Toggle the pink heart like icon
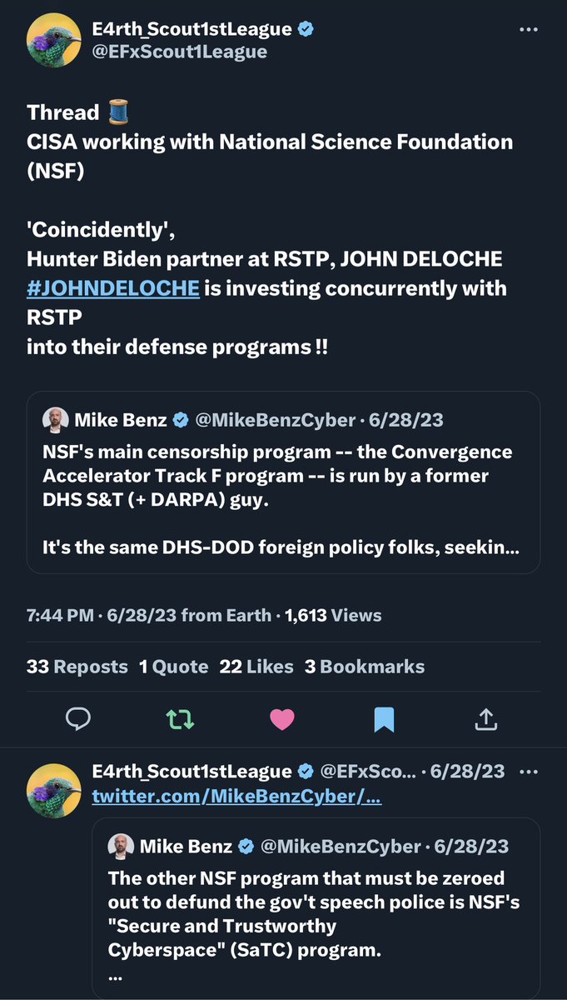 [x=282, y=719]
